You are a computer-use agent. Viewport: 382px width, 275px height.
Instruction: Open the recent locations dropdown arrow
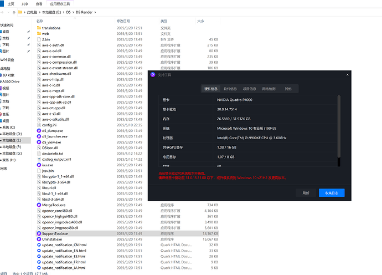coord(8,12)
